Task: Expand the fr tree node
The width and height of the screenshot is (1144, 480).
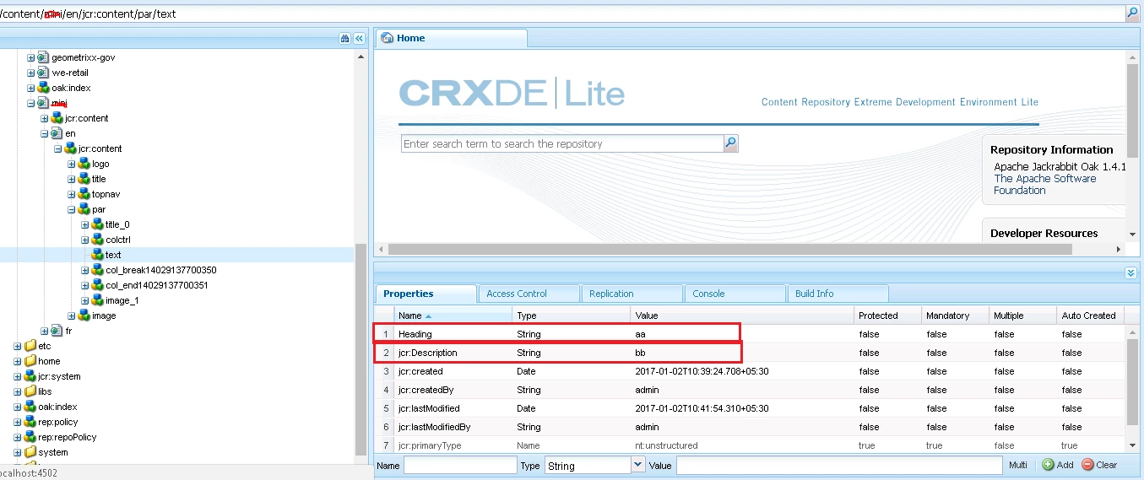Action: [x=45, y=331]
